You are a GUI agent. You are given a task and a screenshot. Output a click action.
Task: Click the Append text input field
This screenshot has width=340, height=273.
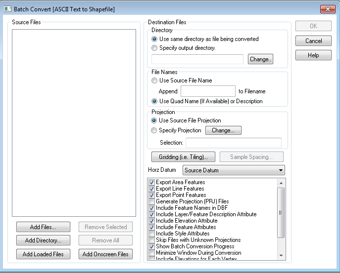click(208, 91)
